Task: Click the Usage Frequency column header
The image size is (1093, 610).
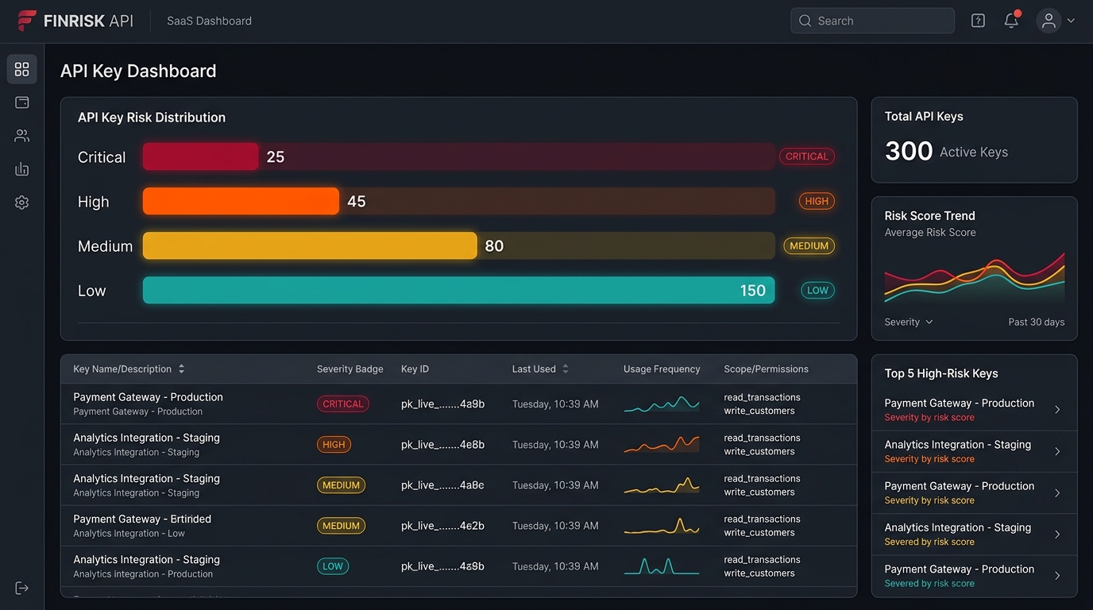Action: click(662, 369)
